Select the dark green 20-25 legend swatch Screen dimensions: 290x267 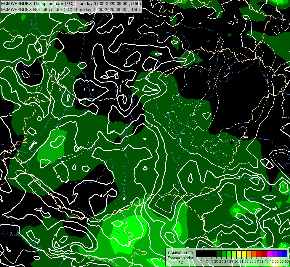coord(219,254)
